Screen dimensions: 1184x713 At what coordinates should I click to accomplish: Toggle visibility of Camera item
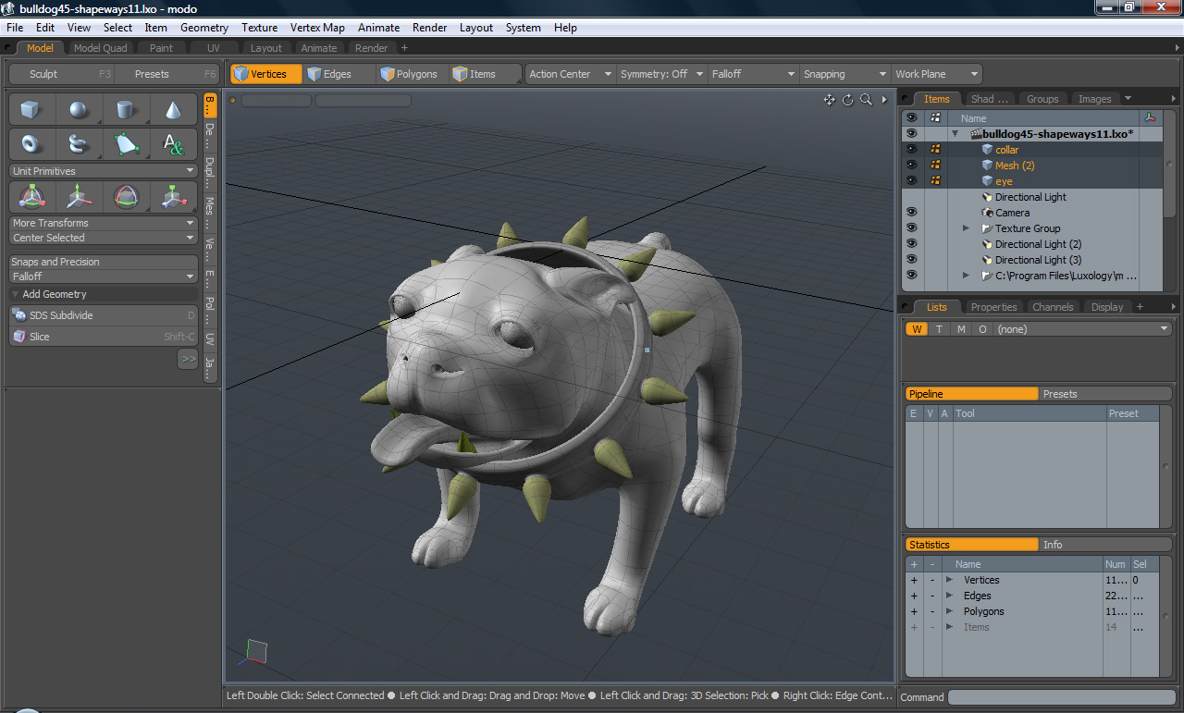(911, 213)
